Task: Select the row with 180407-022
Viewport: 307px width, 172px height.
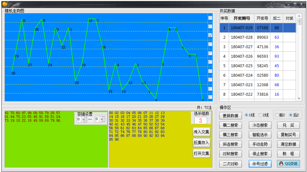Action: 258,94
